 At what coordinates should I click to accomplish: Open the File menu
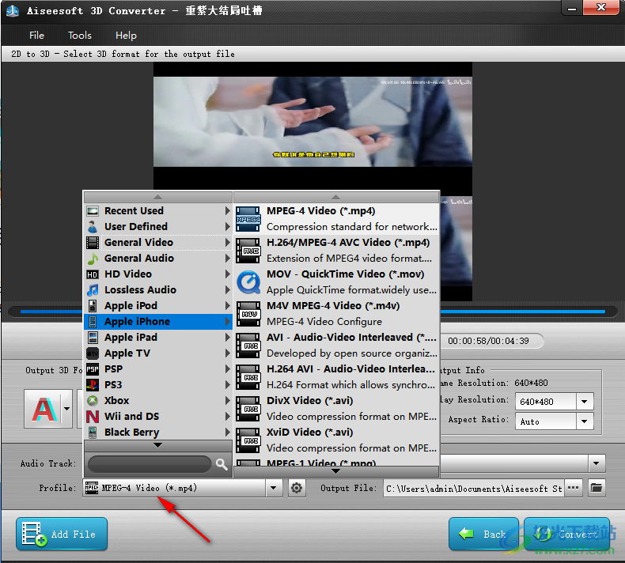coord(36,35)
